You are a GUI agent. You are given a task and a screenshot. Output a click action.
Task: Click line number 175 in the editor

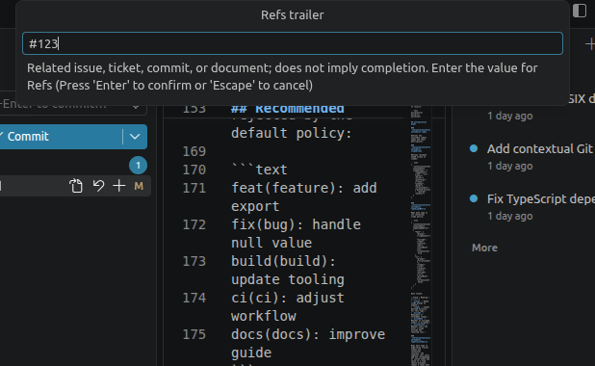194,334
